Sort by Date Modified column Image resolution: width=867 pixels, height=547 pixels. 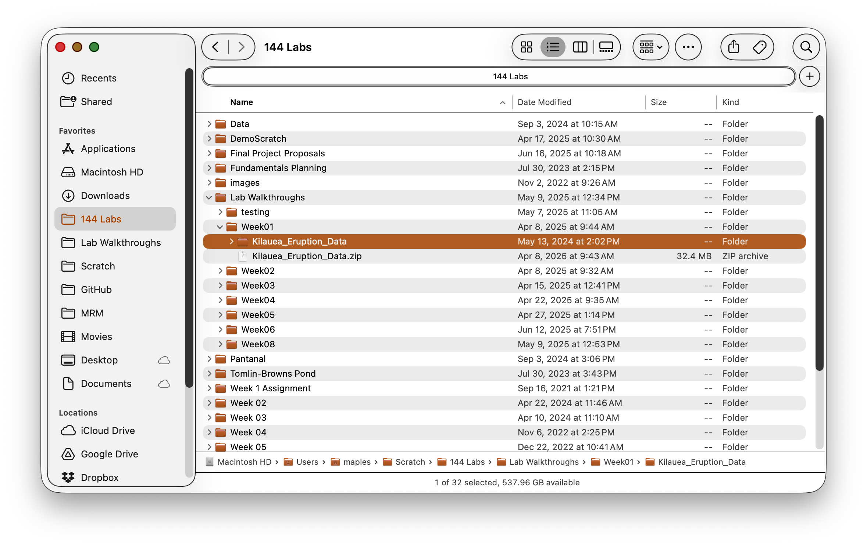tap(544, 102)
